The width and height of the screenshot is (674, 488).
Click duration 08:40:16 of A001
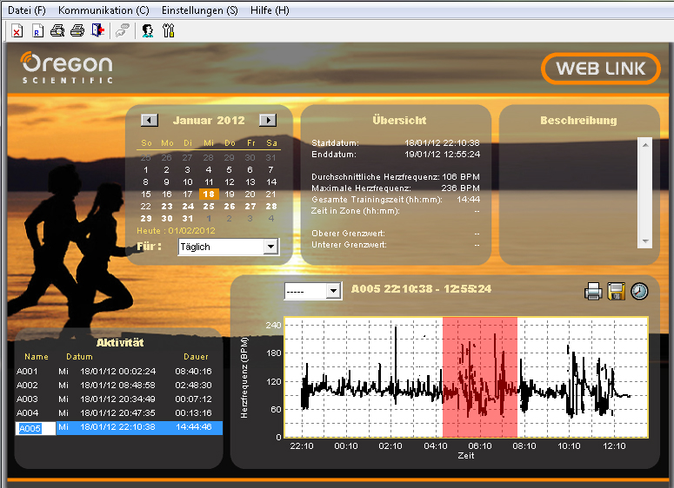coord(193,372)
